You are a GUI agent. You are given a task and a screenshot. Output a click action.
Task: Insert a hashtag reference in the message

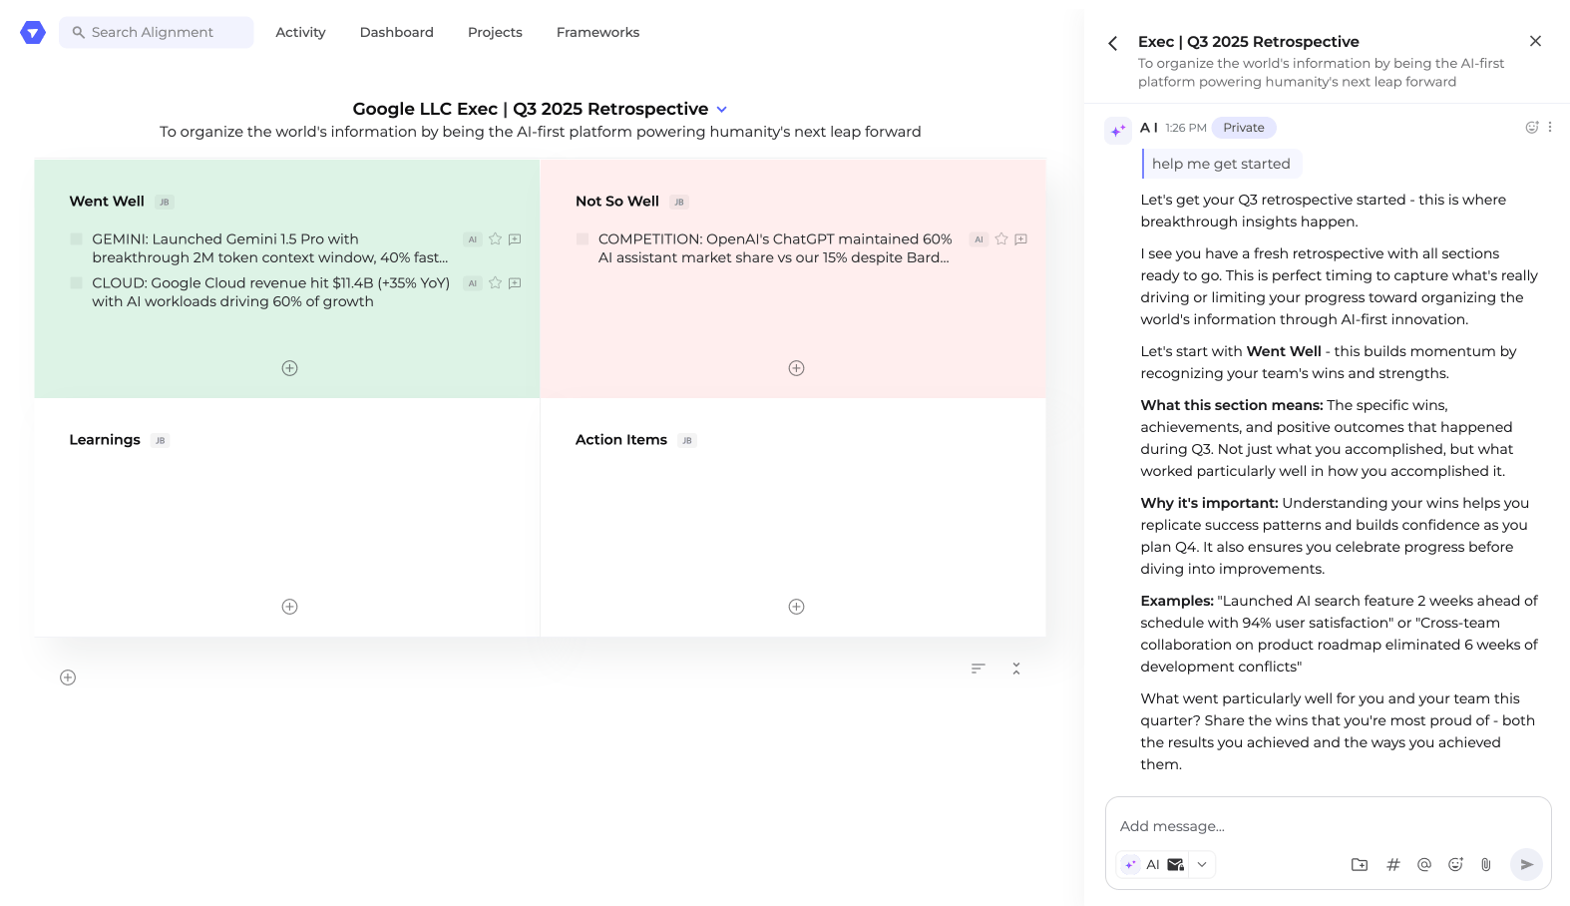click(x=1393, y=865)
